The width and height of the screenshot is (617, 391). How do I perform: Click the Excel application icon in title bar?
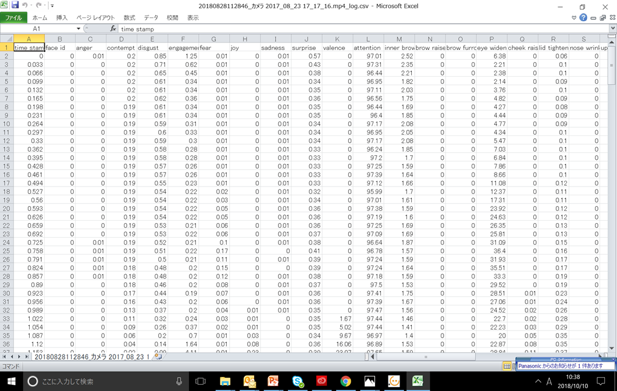(x=4, y=5)
